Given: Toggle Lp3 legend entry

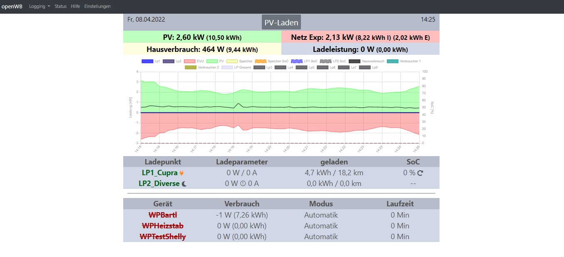Looking at the screenshot, I should click(x=263, y=67).
